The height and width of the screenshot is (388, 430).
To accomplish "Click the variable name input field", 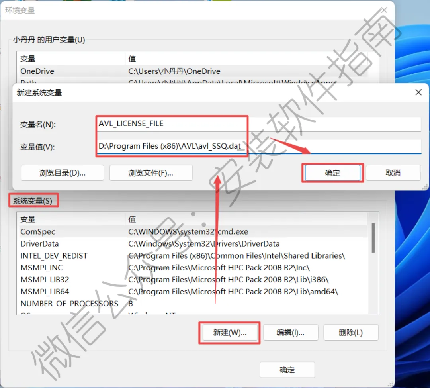I will 259,124.
